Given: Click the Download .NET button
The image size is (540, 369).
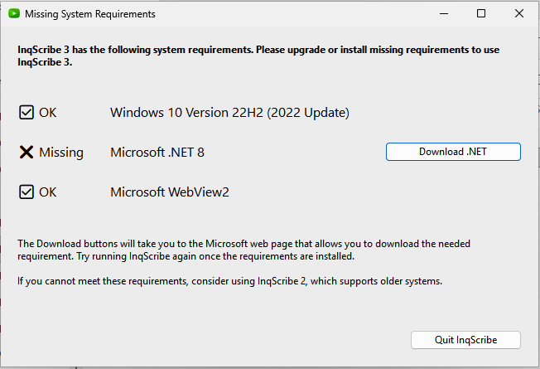Looking at the screenshot, I should 453,152.
